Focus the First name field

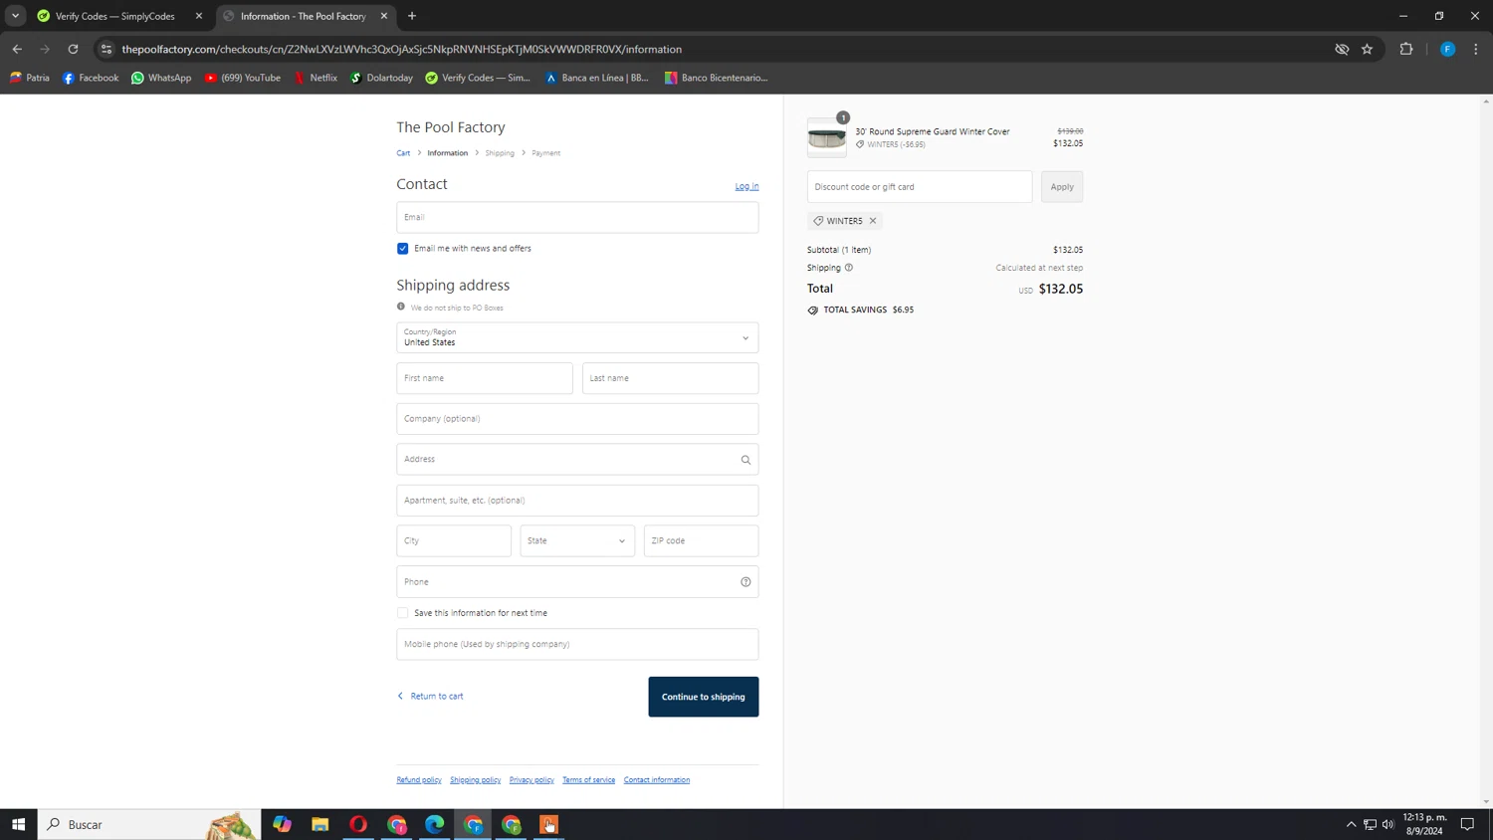tap(485, 378)
